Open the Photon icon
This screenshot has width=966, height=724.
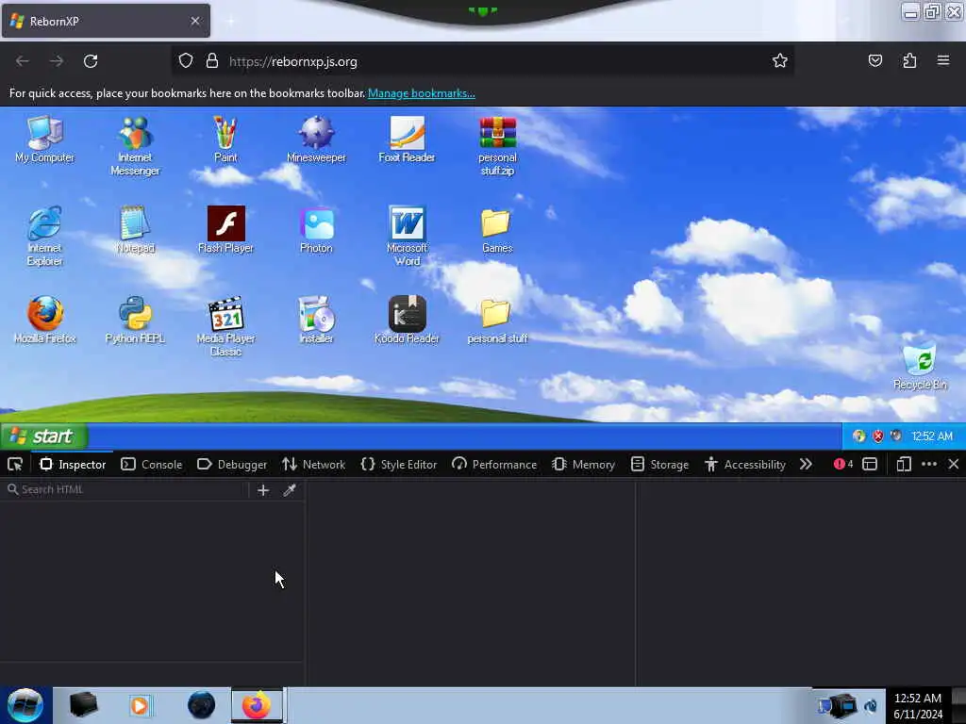click(316, 230)
